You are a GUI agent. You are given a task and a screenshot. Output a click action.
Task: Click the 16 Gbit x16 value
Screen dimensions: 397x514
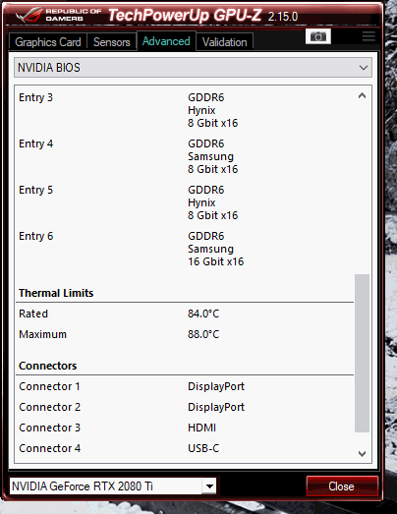216,261
